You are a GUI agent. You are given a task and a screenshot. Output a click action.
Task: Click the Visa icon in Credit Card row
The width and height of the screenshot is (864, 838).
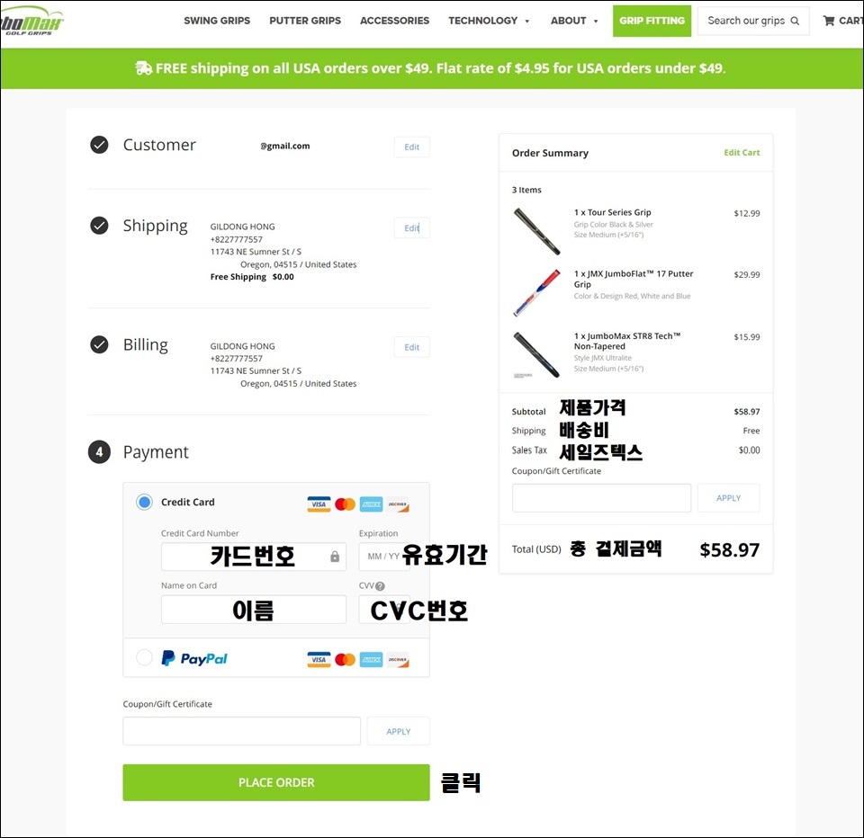(x=319, y=504)
